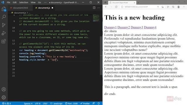Viewport: 187px width, 105px height.
Task: Open Run and Debug view
Action: (x=4, y=33)
